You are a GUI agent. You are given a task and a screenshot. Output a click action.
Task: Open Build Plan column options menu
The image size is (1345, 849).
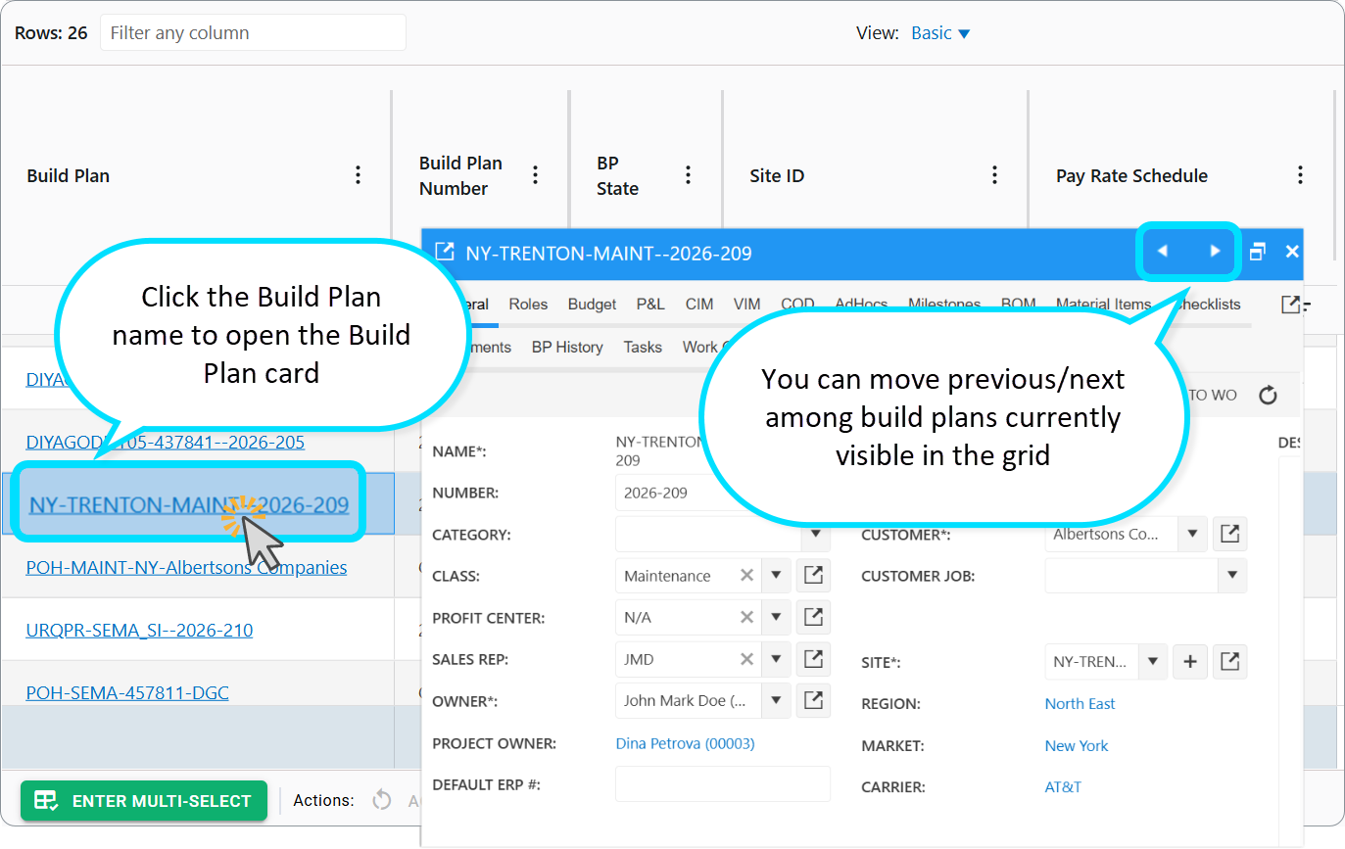[x=358, y=175]
